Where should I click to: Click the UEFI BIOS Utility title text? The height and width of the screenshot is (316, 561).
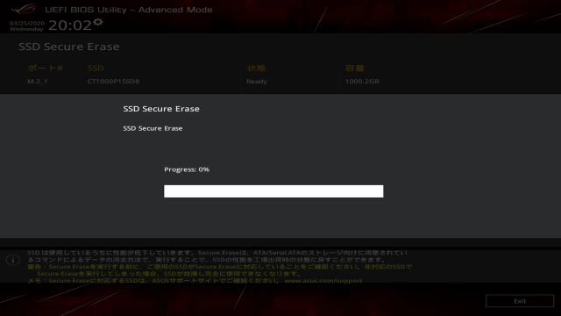pyautogui.click(x=129, y=10)
